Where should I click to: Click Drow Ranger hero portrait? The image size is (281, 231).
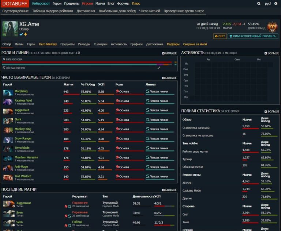[8, 140]
